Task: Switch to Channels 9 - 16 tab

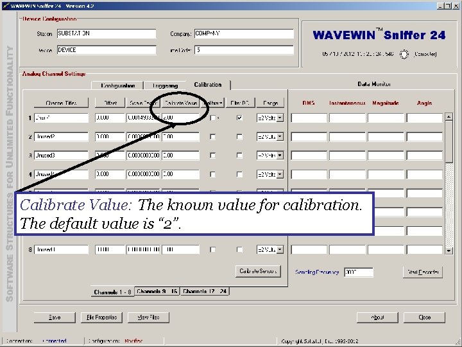Action: [x=157, y=291]
